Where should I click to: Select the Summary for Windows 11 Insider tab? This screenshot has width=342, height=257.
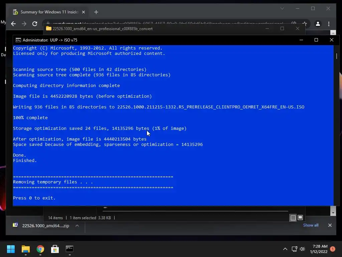tap(49, 12)
